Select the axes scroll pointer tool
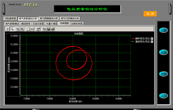The image size is (173, 110). 12,29
